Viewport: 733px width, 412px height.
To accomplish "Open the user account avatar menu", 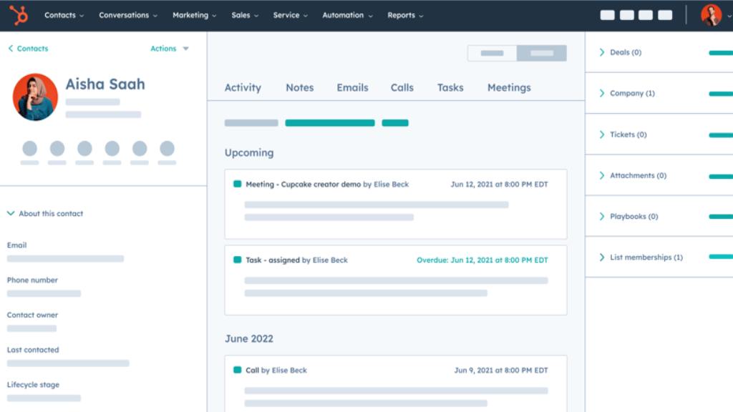I will point(711,15).
